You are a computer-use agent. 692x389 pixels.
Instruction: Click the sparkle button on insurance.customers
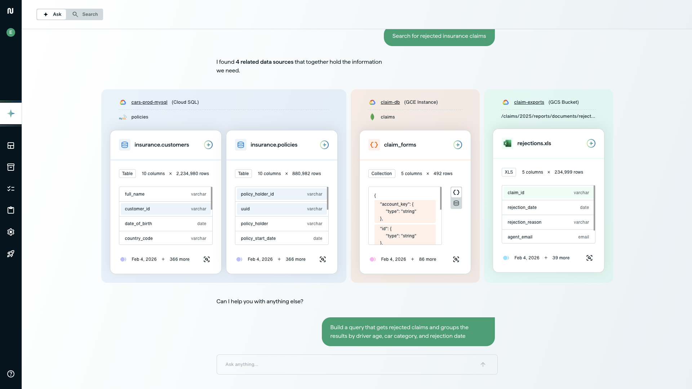(x=208, y=145)
